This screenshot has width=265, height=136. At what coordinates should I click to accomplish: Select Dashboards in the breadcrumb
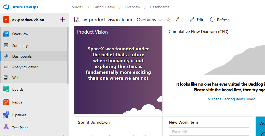(x=159, y=7)
